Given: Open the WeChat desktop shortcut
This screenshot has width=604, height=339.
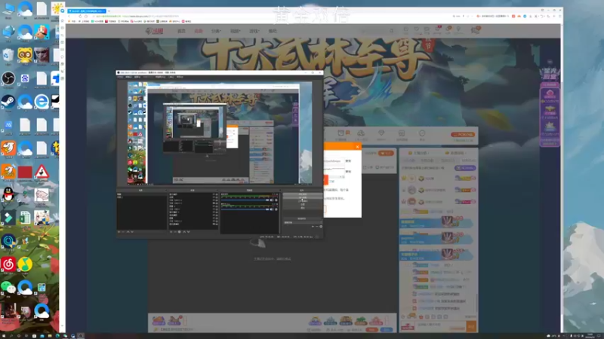Looking at the screenshot, I should point(8,287).
